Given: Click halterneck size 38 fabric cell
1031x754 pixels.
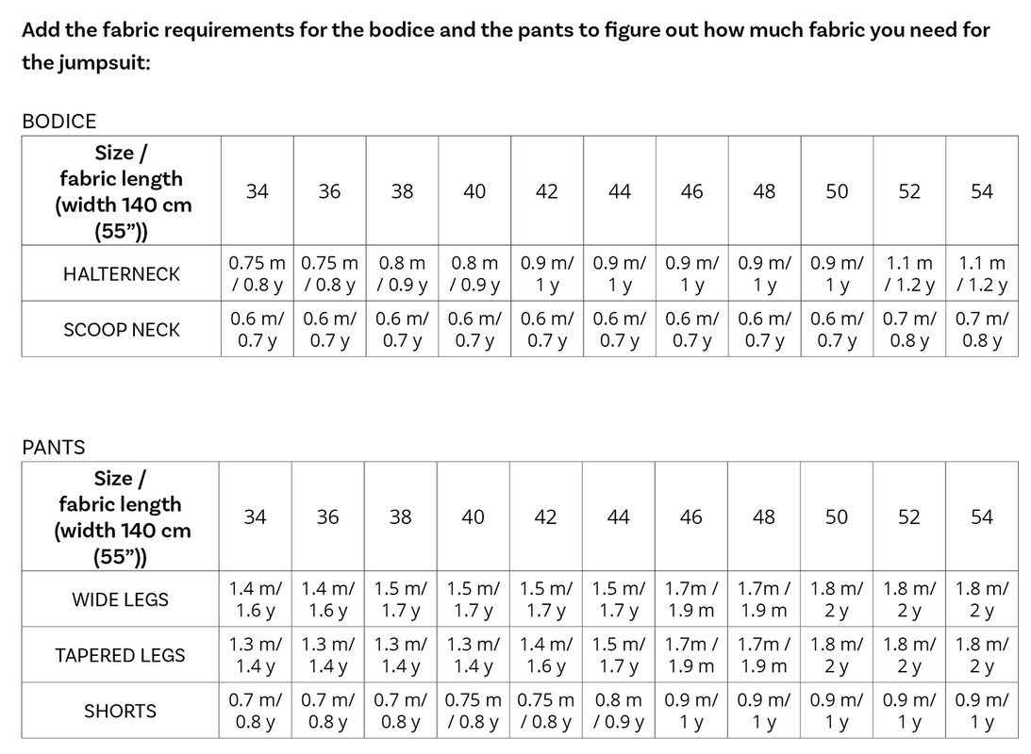Looking at the screenshot, I should [x=402, y=274].
